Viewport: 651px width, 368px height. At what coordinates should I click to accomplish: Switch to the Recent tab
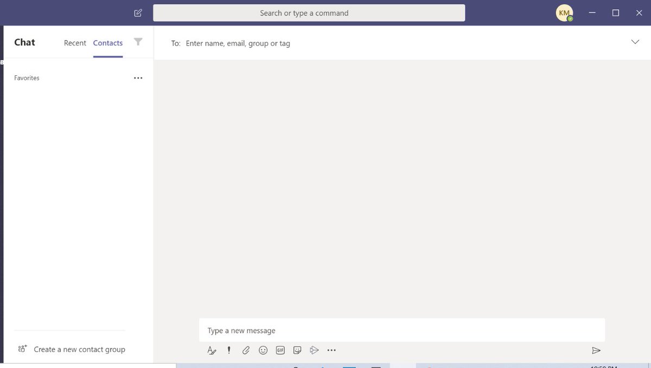click(x=75, y=43)
